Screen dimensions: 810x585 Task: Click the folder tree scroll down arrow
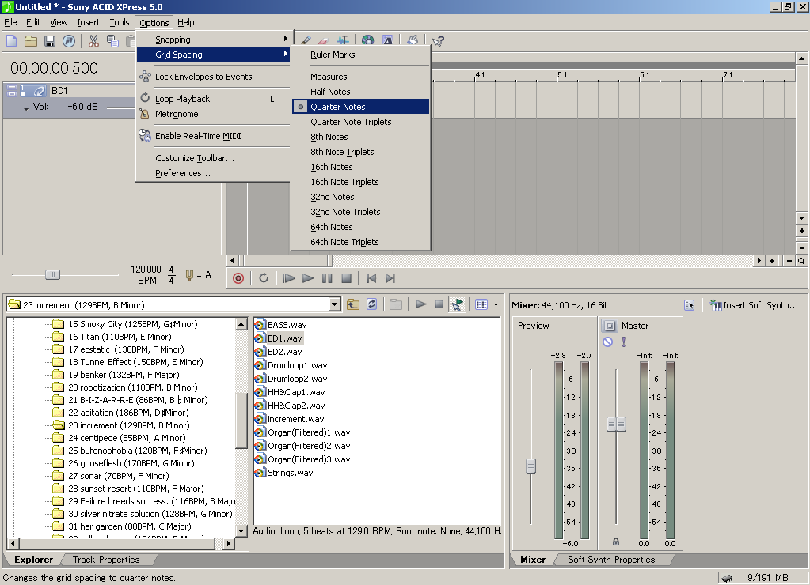241,530
